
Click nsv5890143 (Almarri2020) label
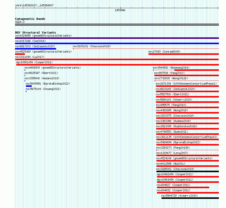174,100
